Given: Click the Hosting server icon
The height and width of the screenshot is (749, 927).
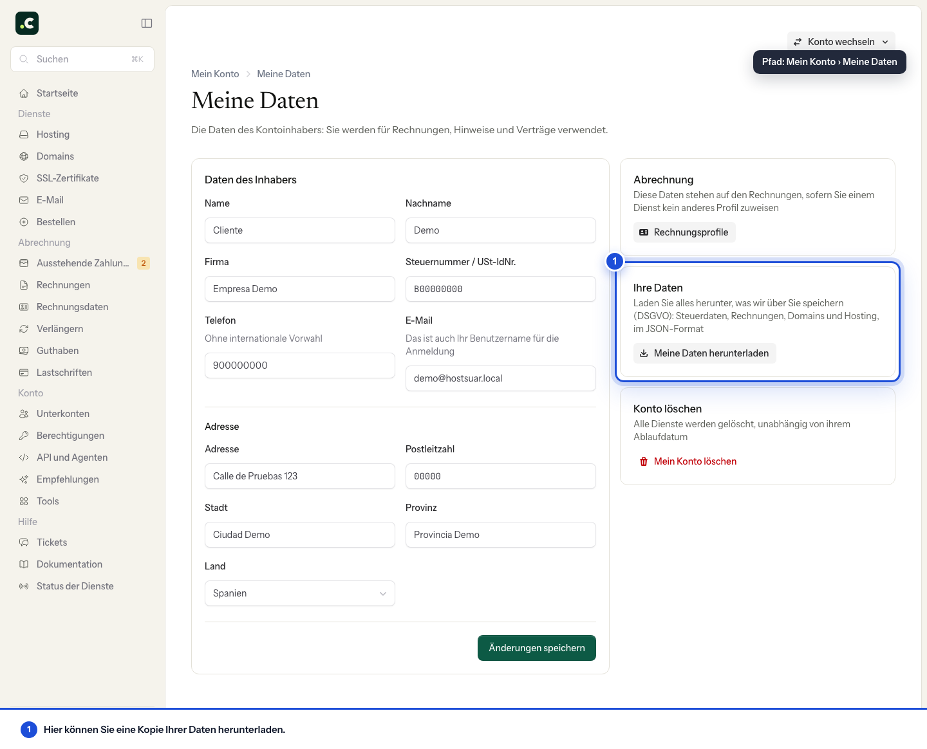Looking at the screenshot, I should tap(24, 134).
